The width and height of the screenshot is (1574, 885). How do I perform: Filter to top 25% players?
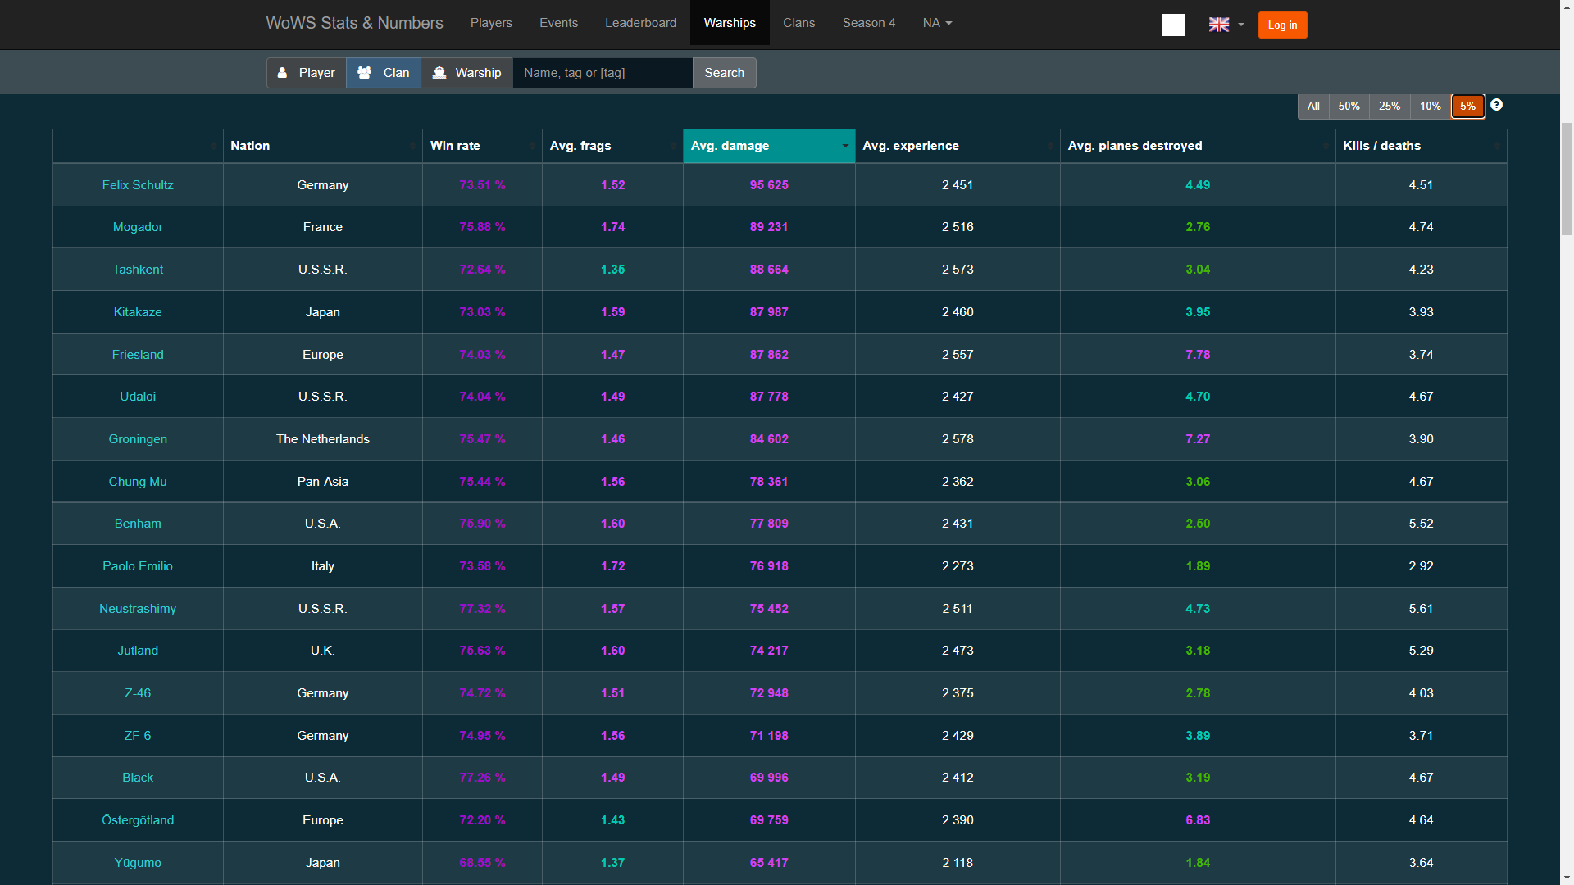(1390, 106)
